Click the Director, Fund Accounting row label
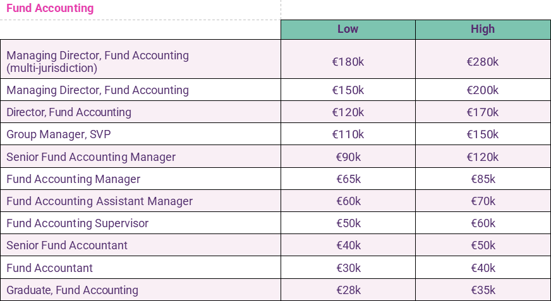Image resolution: width=551 pixels, height=301 pixels. click(69, 112)
